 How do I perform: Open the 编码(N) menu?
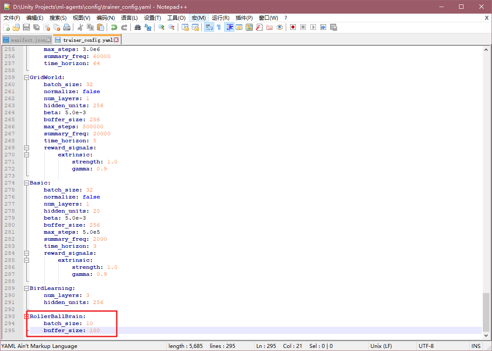[105, 18]
